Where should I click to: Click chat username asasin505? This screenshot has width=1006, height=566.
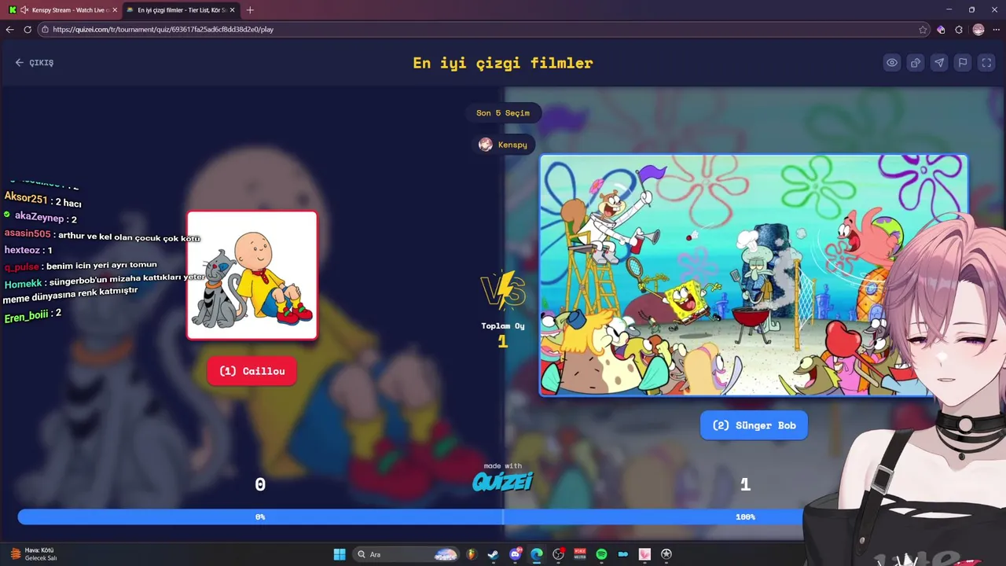28,233
